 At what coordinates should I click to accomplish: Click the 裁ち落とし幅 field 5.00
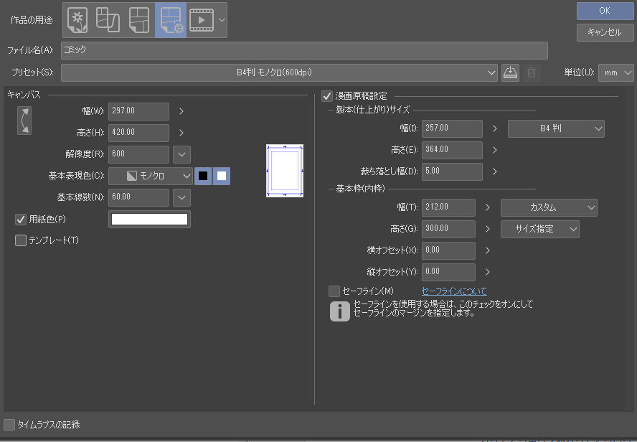coord(452,171)
